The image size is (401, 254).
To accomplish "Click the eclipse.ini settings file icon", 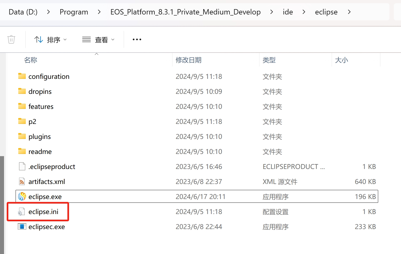I will coord(21,212).
